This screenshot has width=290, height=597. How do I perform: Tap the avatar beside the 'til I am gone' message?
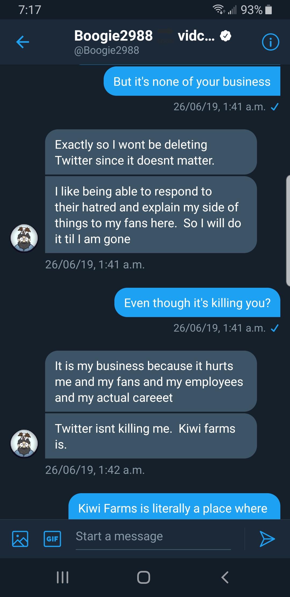tap(24, 238)
